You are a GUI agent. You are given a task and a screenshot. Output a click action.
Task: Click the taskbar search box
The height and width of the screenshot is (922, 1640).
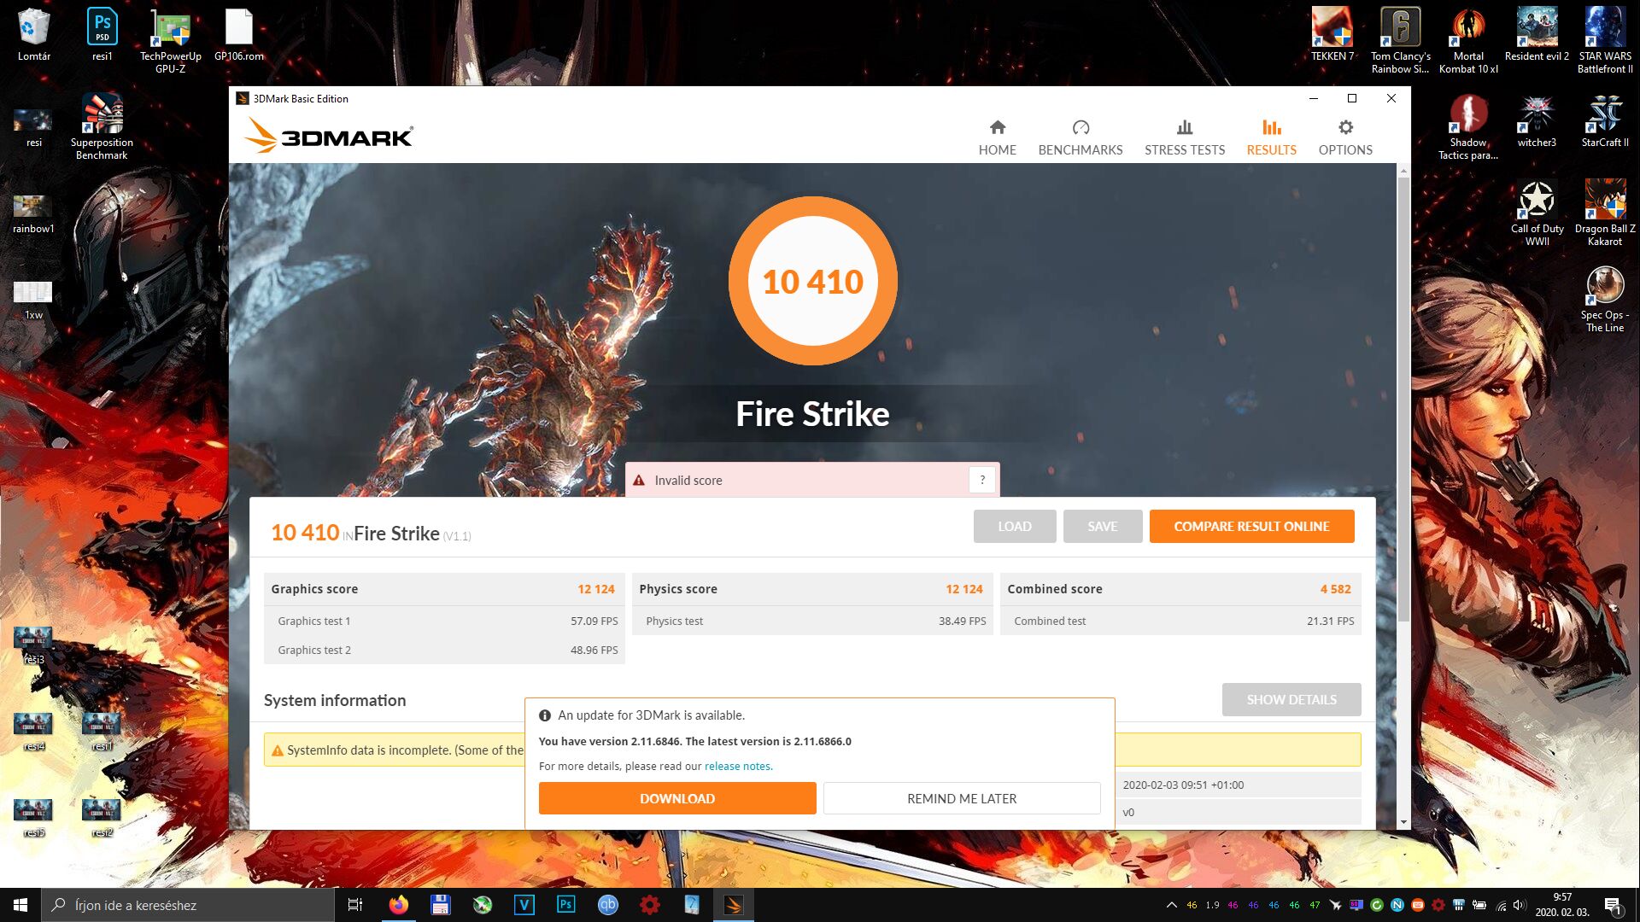pos(188,905)
